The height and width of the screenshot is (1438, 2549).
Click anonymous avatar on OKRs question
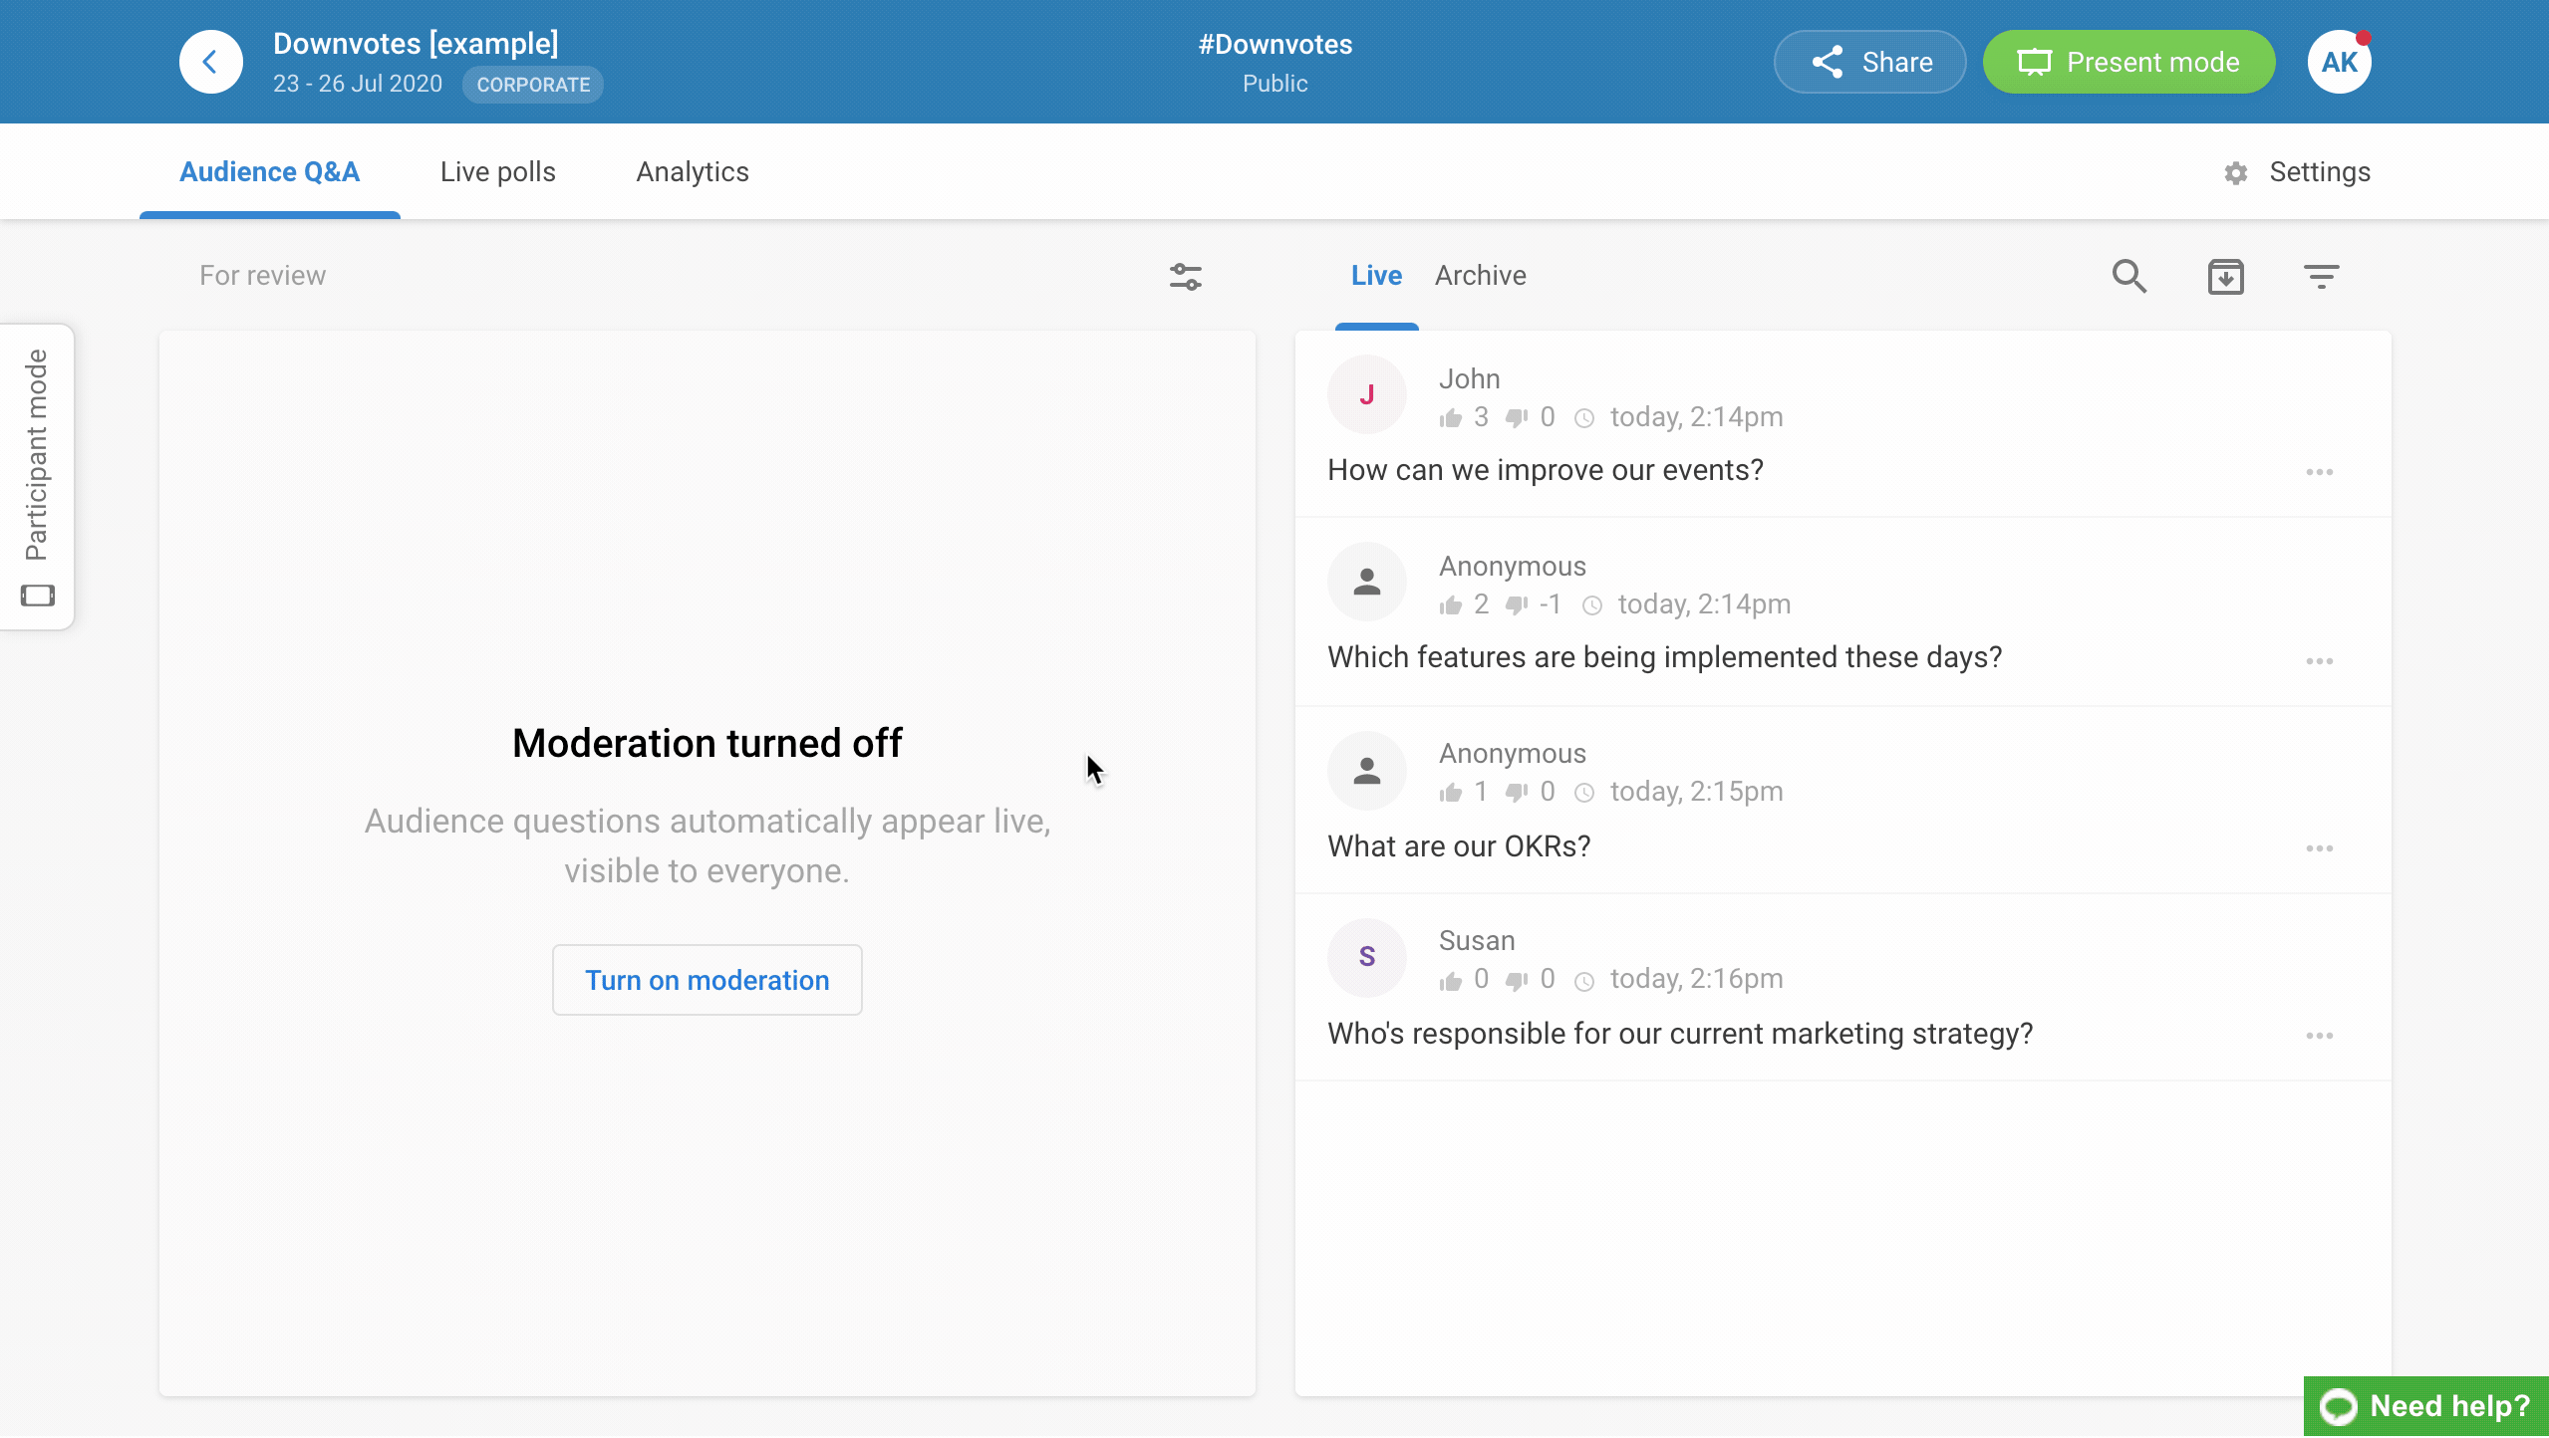tap(1366, 770)
